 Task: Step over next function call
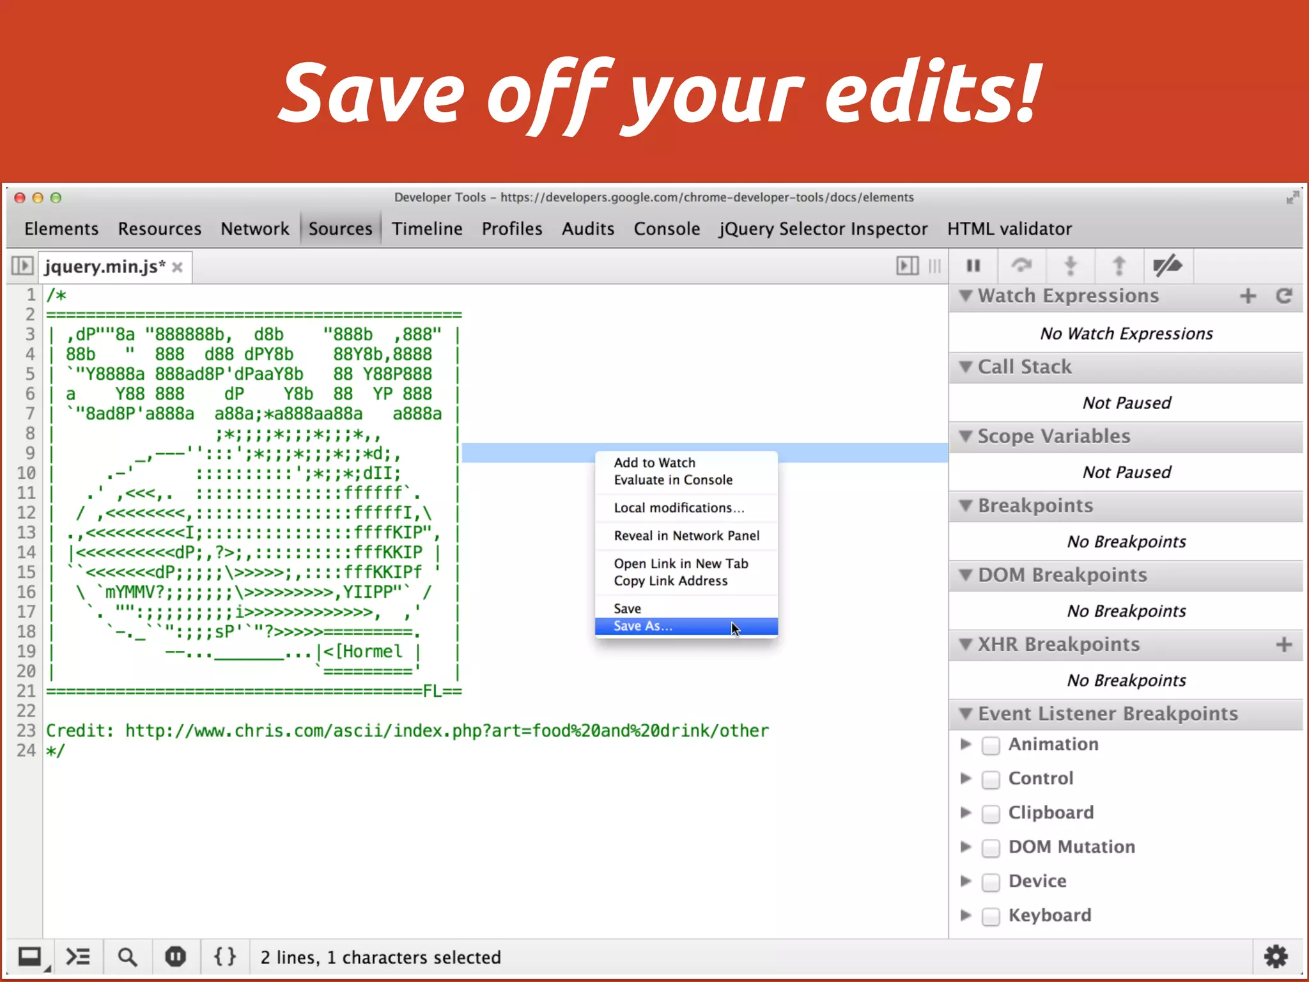[x=1021, y=265]
